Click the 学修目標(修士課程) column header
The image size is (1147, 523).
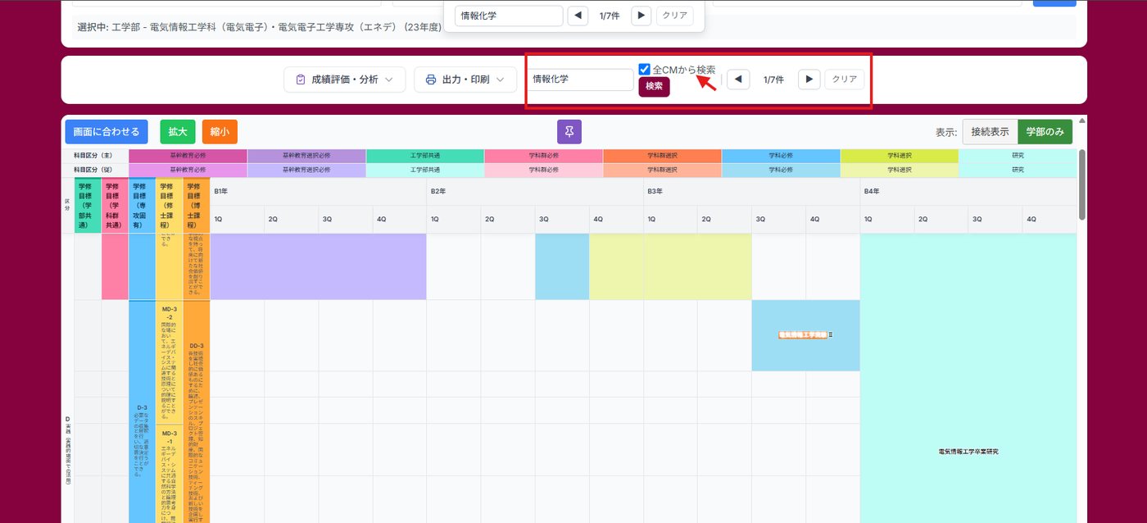click(170, 205)
